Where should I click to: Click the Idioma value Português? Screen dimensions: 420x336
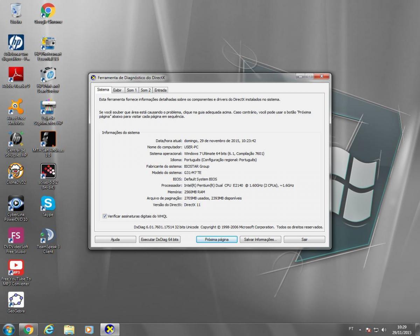[220, 160]
